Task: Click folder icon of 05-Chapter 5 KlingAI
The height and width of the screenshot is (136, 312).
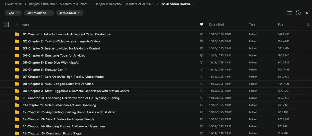Action: click(x=17, y=63)
